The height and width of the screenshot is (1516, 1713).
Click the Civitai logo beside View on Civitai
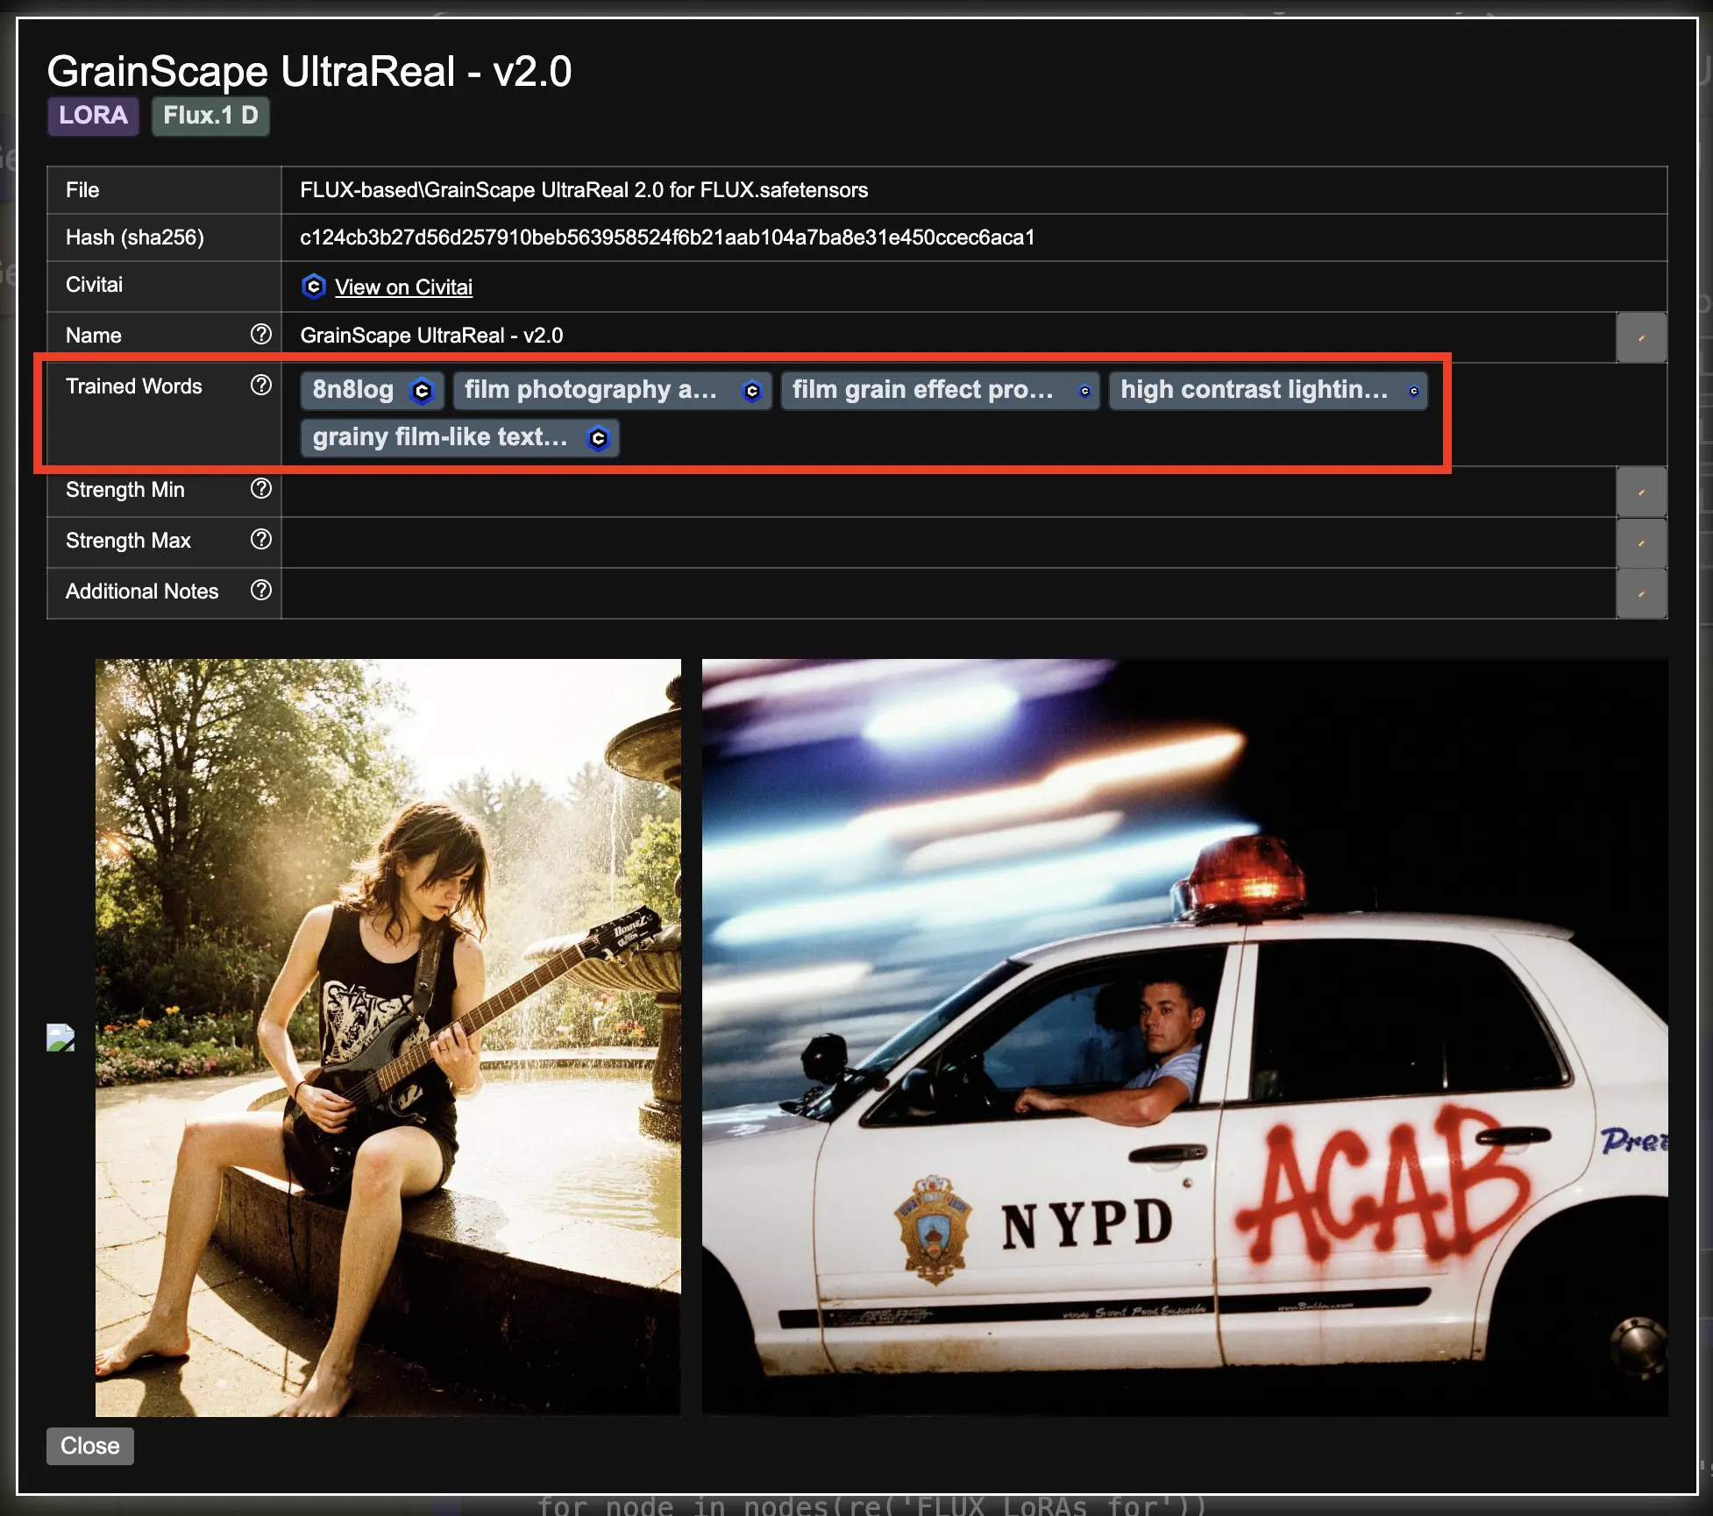coord(313,287)
